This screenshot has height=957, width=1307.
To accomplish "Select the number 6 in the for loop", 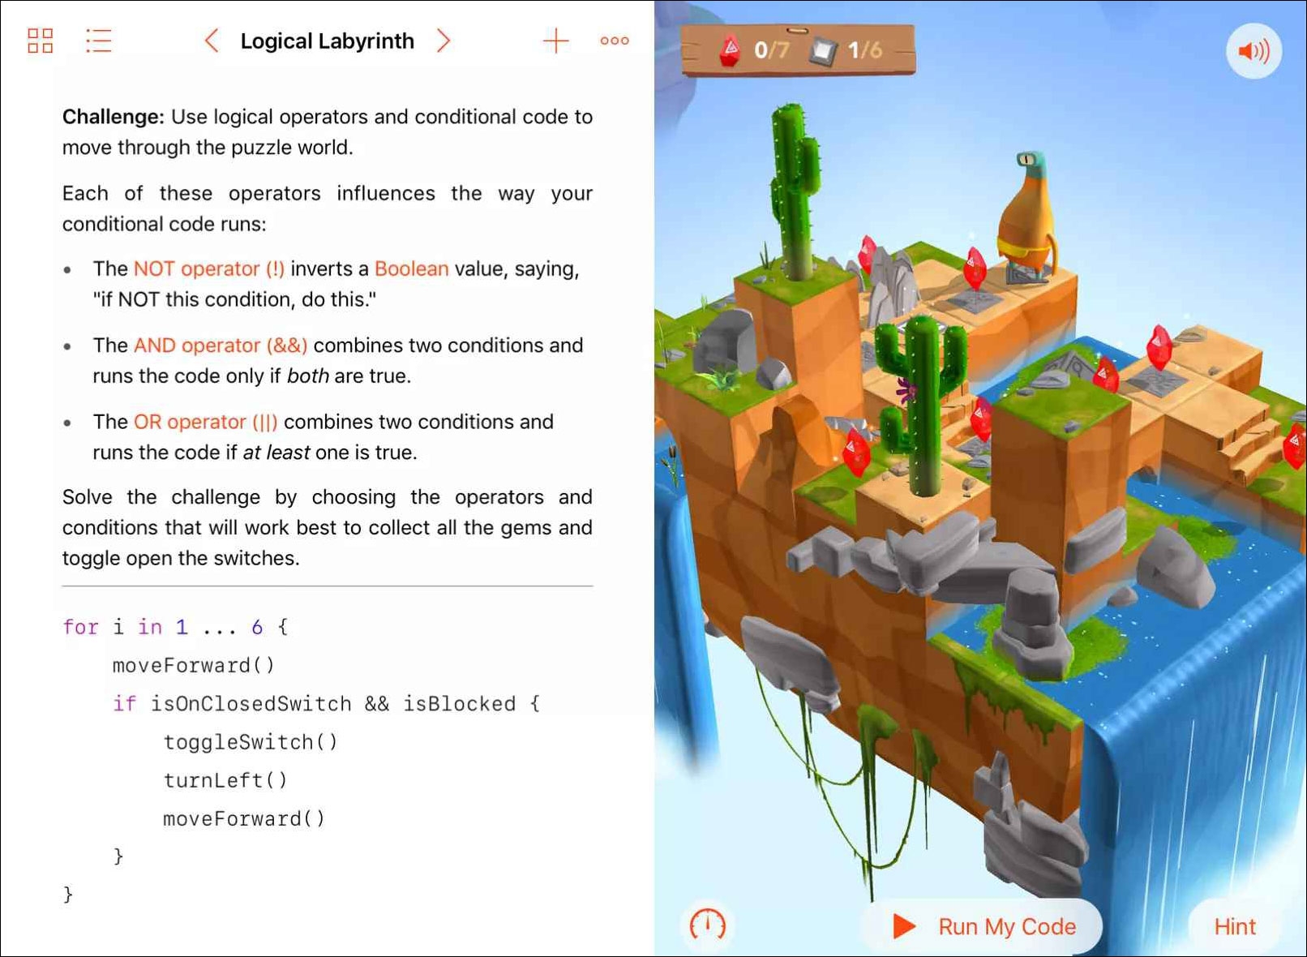I will (258, 626).
